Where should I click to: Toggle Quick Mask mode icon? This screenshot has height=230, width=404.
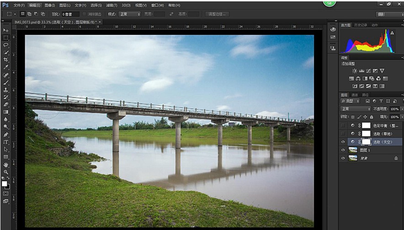(x=5, y=193)
